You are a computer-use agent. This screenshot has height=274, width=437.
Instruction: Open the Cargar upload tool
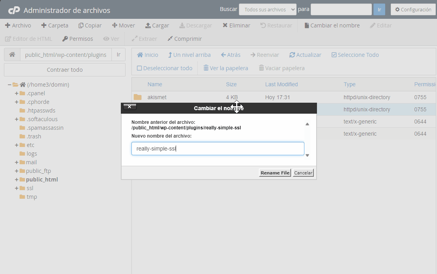click(157, 25)
